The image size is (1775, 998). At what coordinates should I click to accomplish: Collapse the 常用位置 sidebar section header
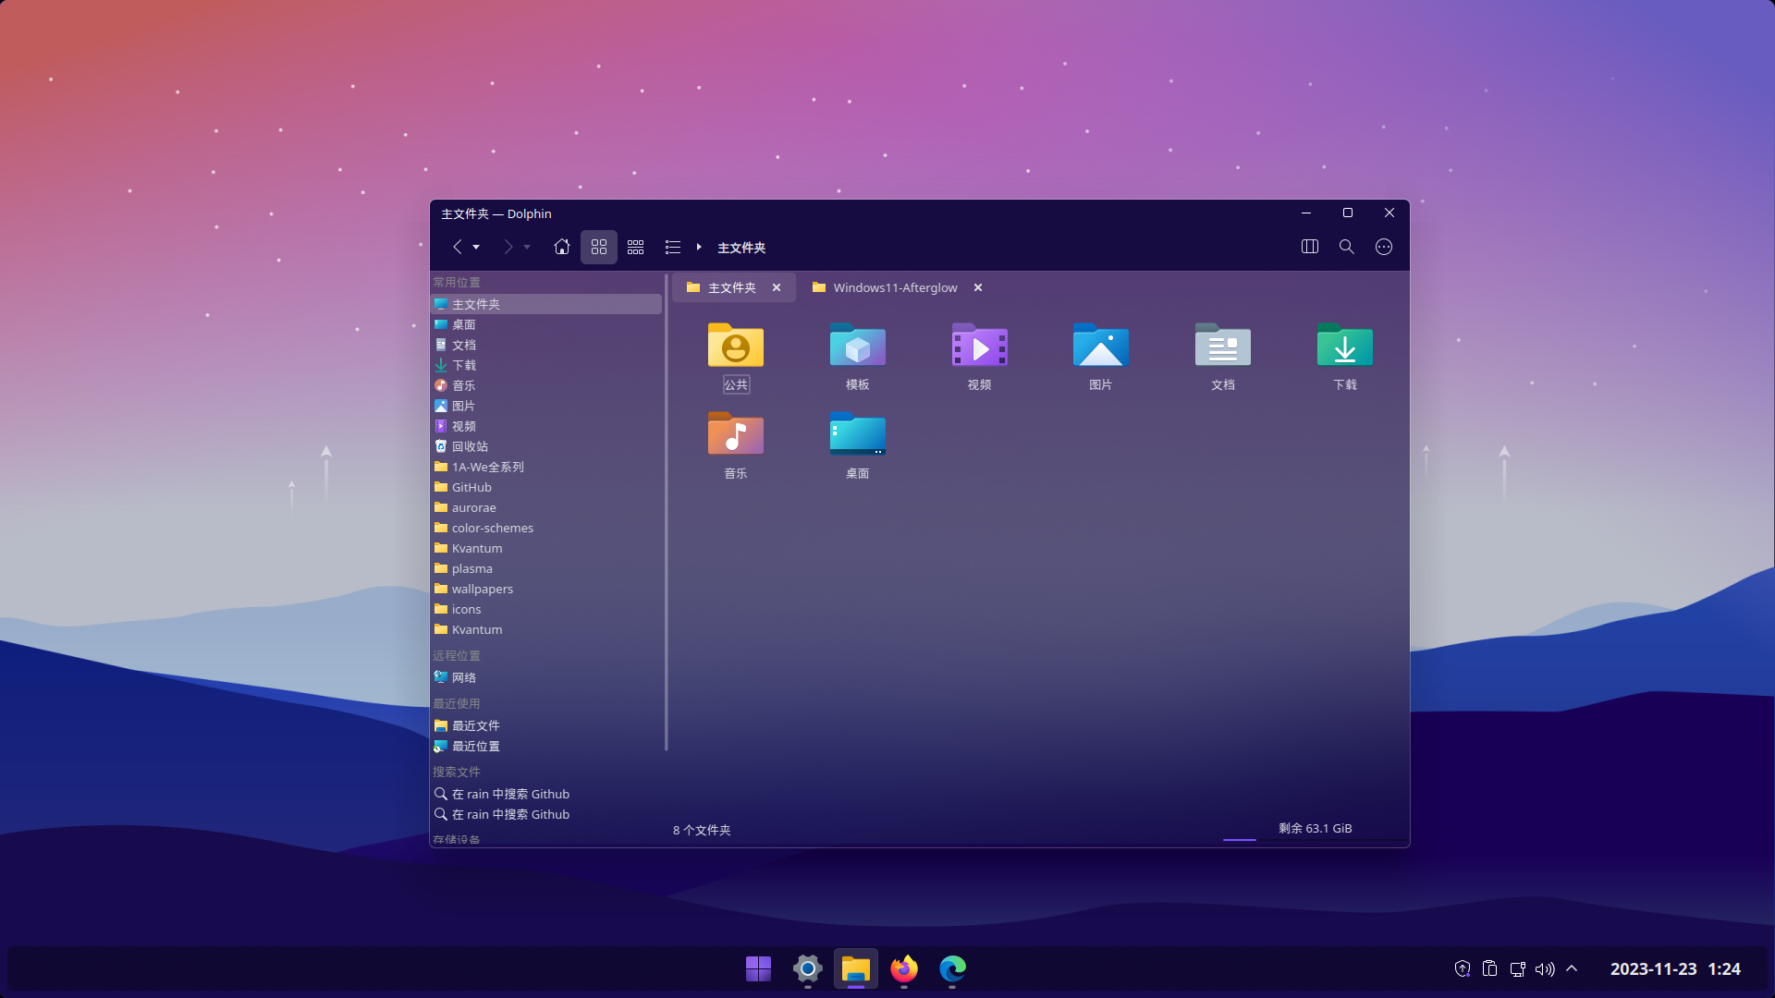pyautogui.click(x=457, y=282)
